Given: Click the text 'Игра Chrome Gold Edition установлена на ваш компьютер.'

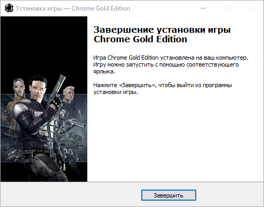Looking at the screenshot, I should pos(170,58).
